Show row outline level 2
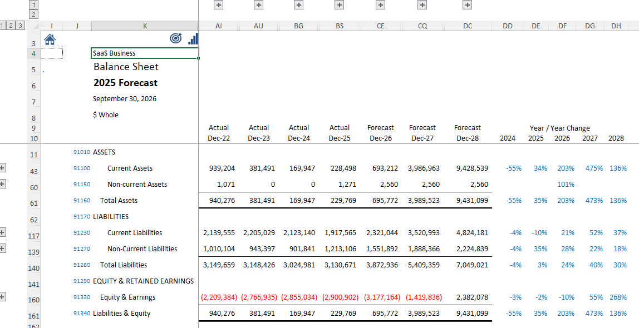Image resolution: width=639 pixels, height=328 pixels. (11, 26)
